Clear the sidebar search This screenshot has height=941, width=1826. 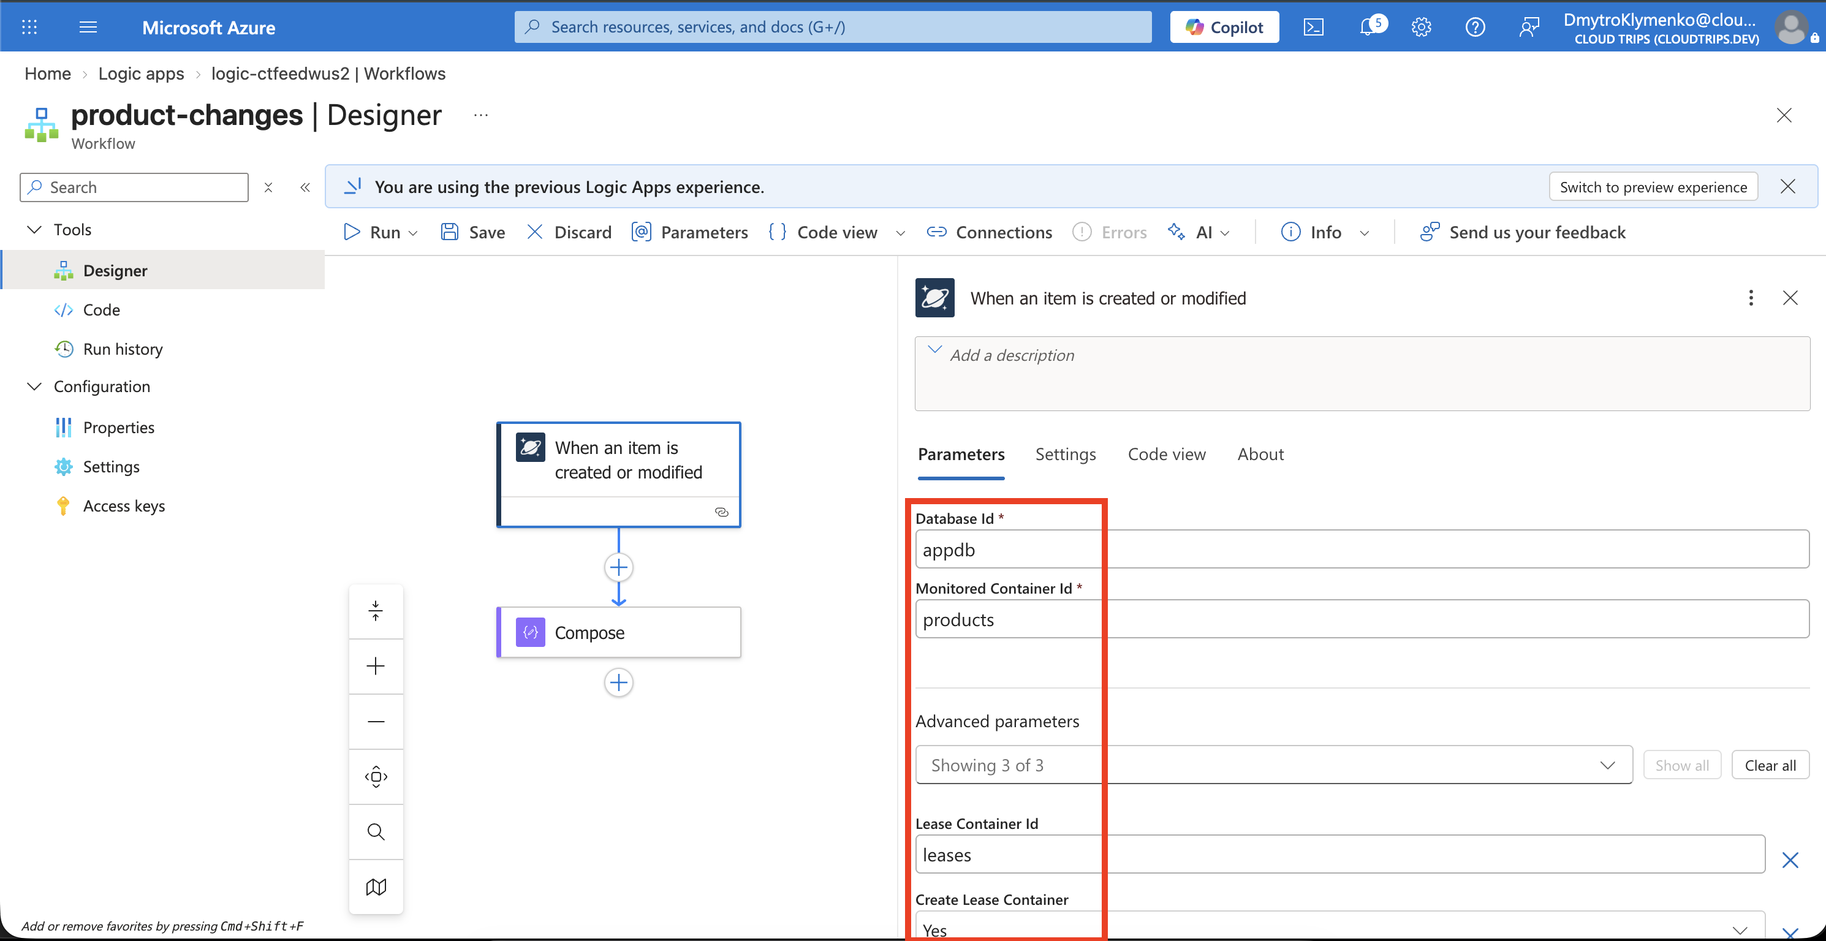(x=268, y=187)
